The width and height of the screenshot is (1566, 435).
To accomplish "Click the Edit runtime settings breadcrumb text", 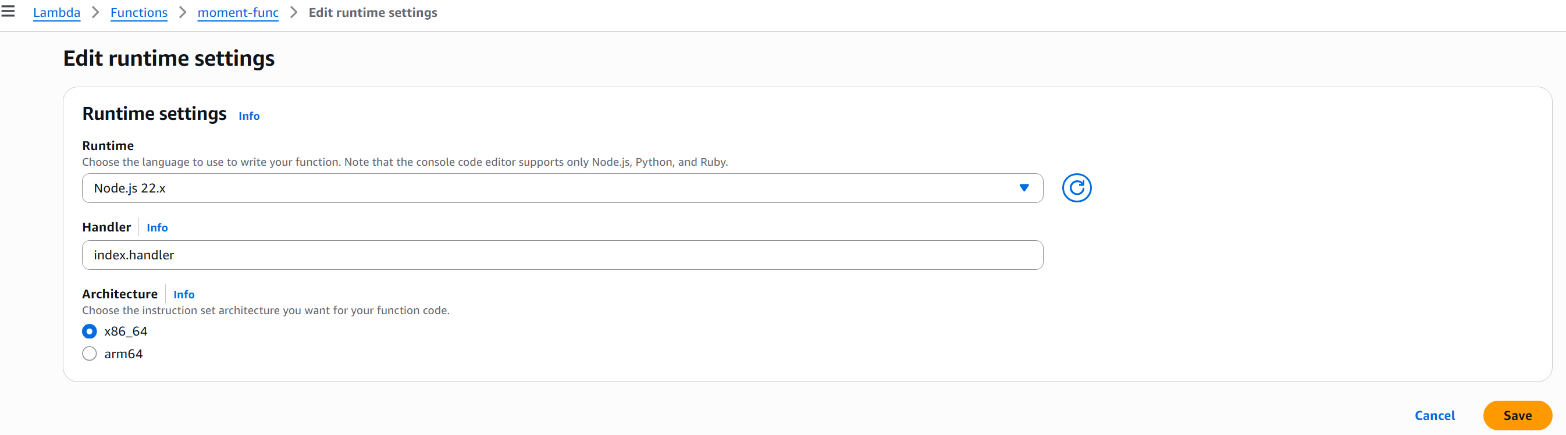I will tap(373, 13).
